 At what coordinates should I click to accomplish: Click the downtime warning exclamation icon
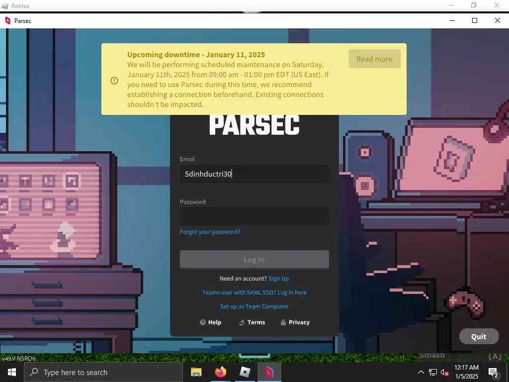[x=114, y=80]
